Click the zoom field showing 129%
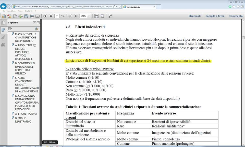The width and height of the screenshot is (245, 147). (83, 16)
